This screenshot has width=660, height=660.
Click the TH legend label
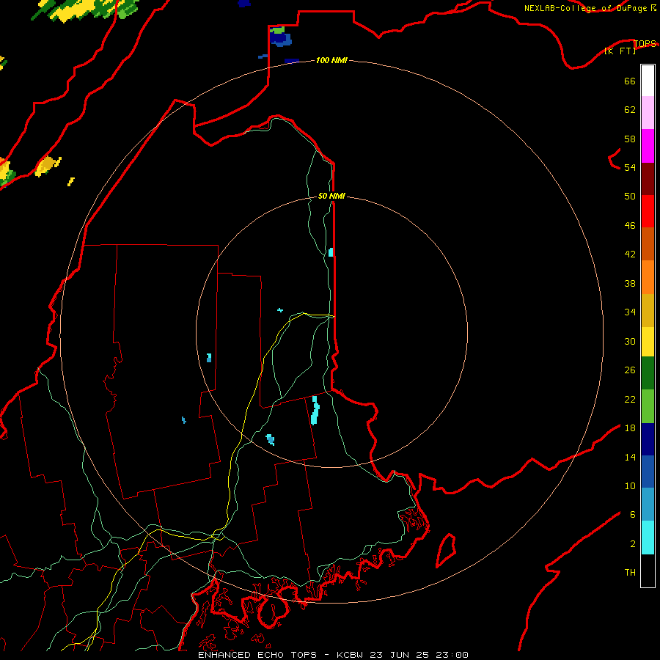(x=630, y=572)
